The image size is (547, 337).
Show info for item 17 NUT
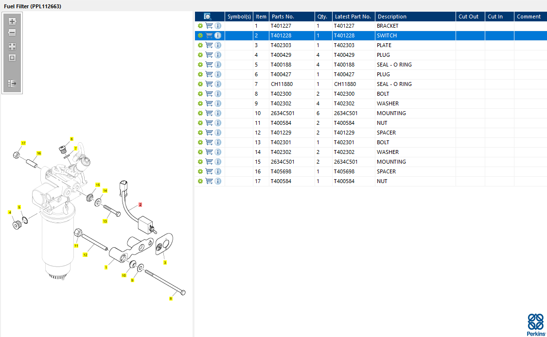coord(218,181)
